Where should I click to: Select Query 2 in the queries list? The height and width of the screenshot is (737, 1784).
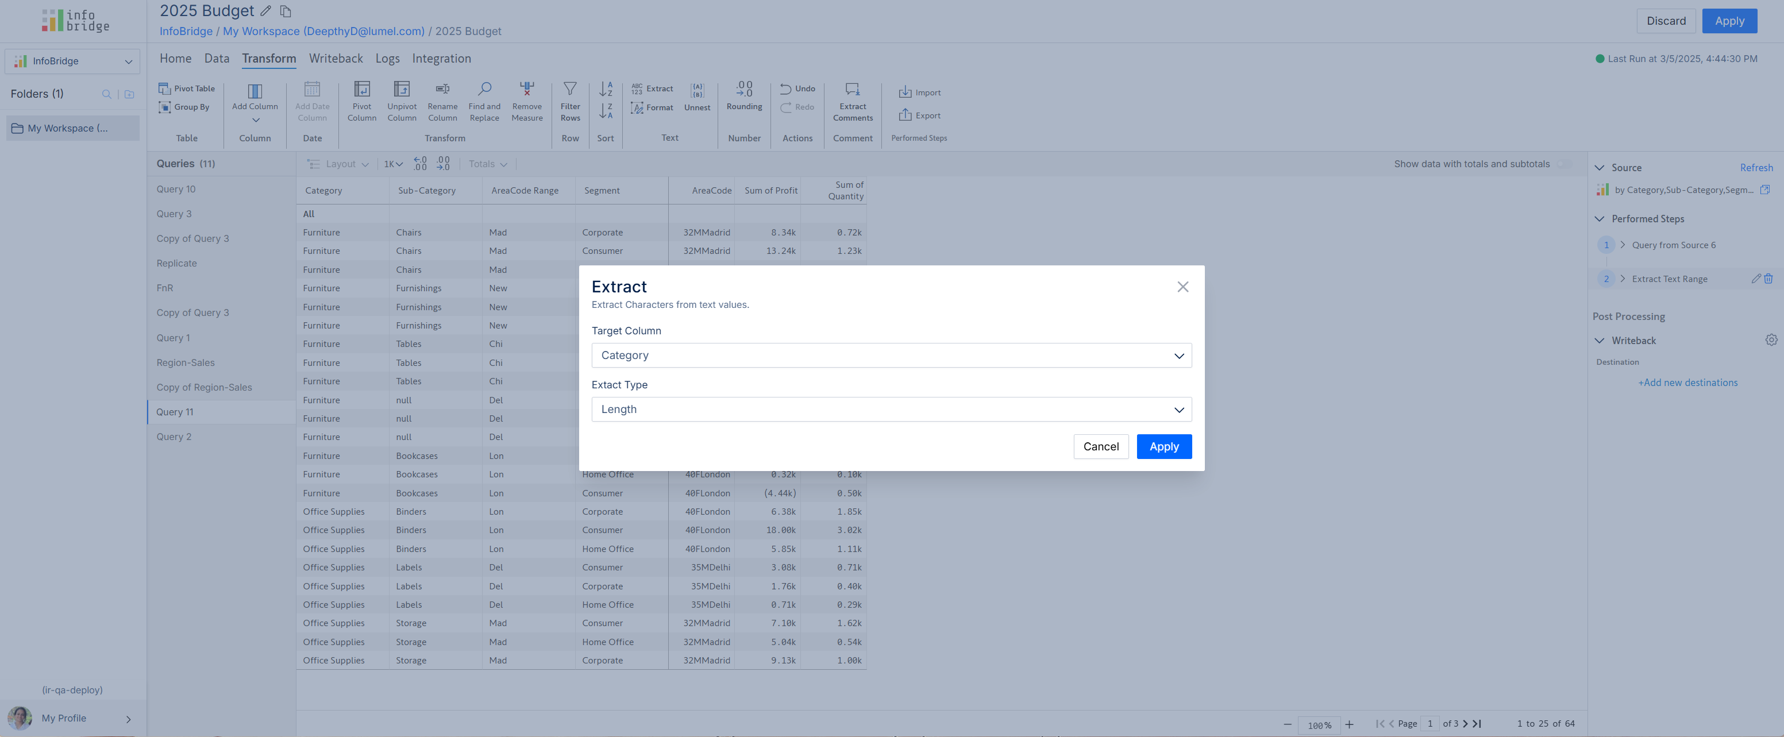(174, 437)
